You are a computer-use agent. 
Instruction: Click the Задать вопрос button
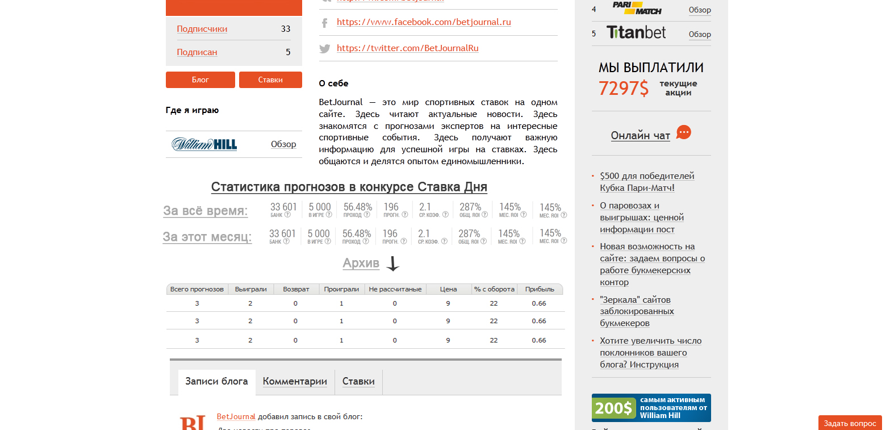pyautogui.click(x=850, y=423)
